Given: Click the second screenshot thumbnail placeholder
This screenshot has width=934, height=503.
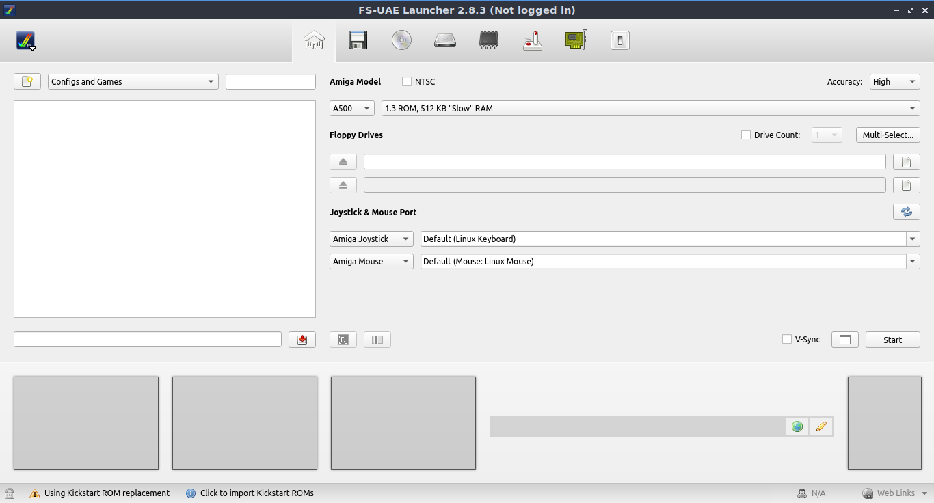Looking at the screenshot, I should (245, 423).
